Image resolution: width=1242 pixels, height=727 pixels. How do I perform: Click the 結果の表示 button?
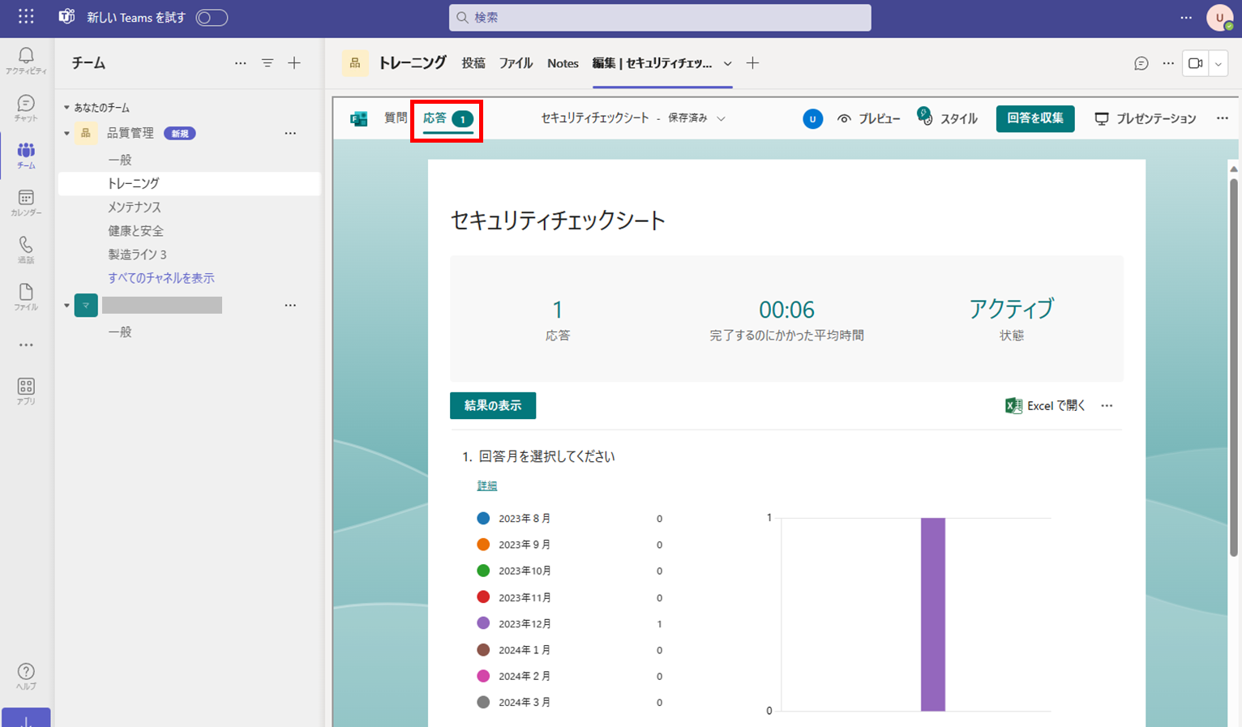click(492, 405)
